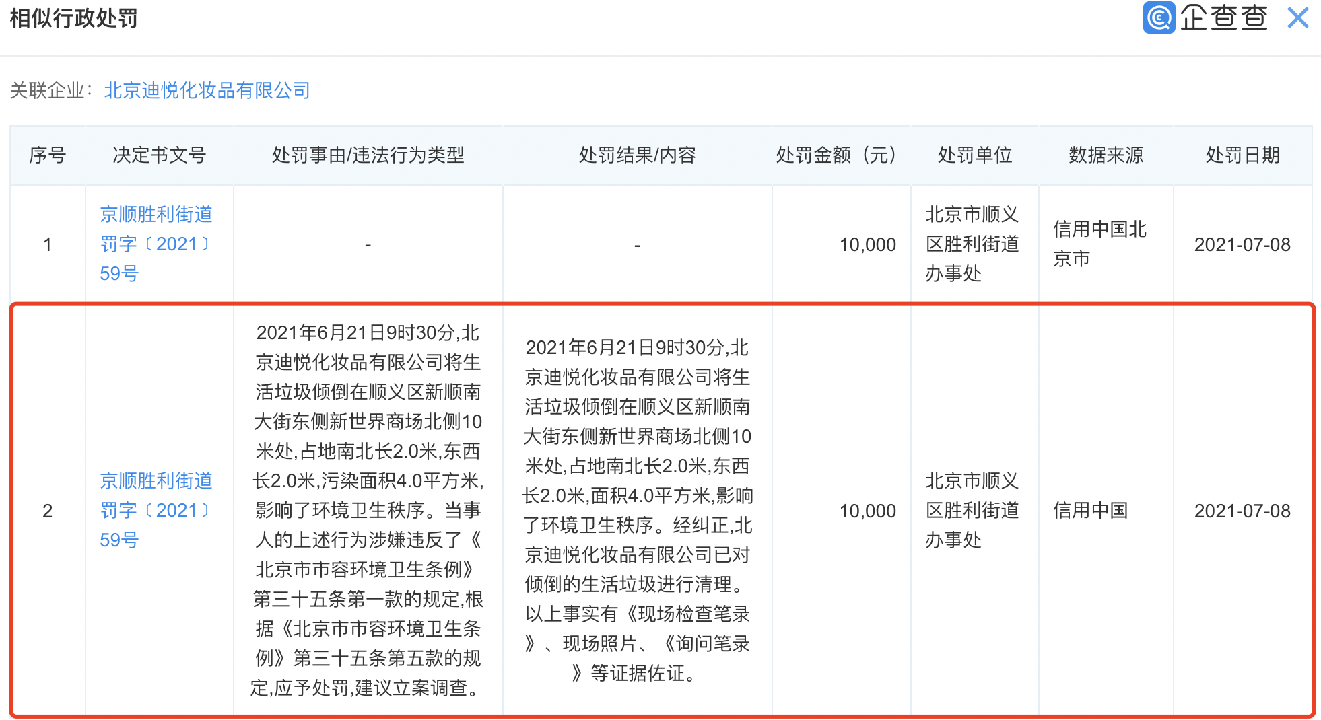Click row 1 data source 信用中国北京市

[x=1099, y=244]
